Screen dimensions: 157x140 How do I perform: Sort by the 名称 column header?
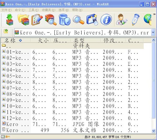(x=16, y=41)
